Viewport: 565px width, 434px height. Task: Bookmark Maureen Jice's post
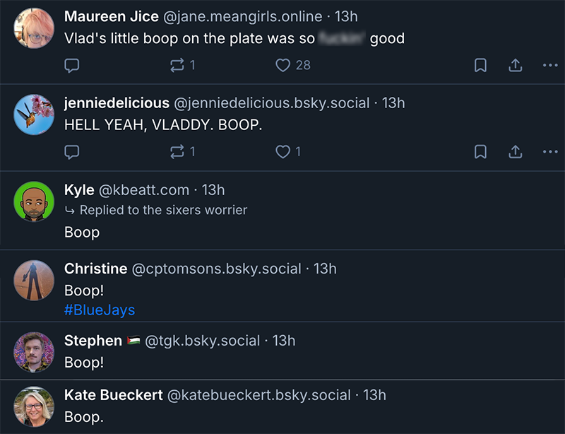pos(480,66)
